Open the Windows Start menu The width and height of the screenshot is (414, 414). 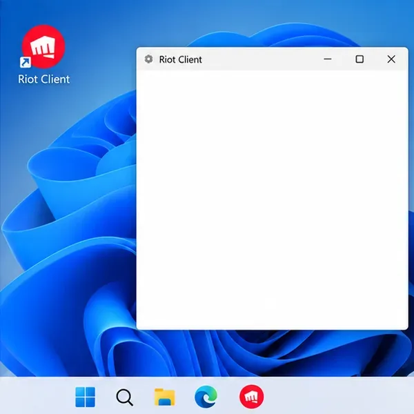point(85,397)
